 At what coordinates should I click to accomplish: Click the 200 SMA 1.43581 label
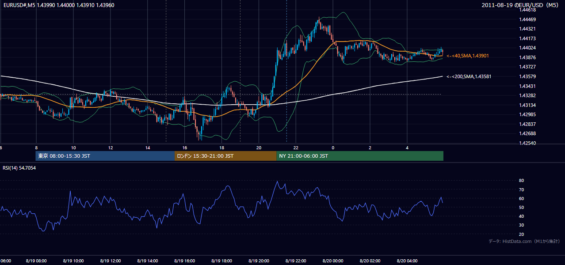(x=469, y=76)
